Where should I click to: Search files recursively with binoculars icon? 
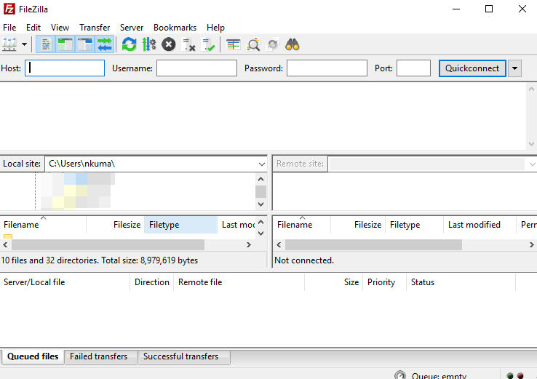coord(292,44)
